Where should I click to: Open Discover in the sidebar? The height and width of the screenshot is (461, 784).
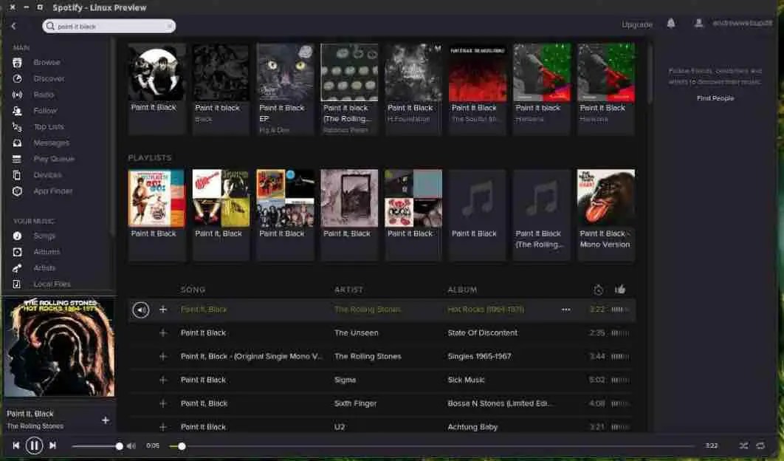pos(49,78)
